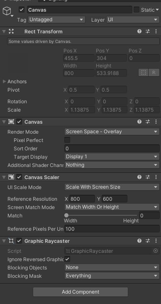Click Reference Pixels Per Unit field

112,229
